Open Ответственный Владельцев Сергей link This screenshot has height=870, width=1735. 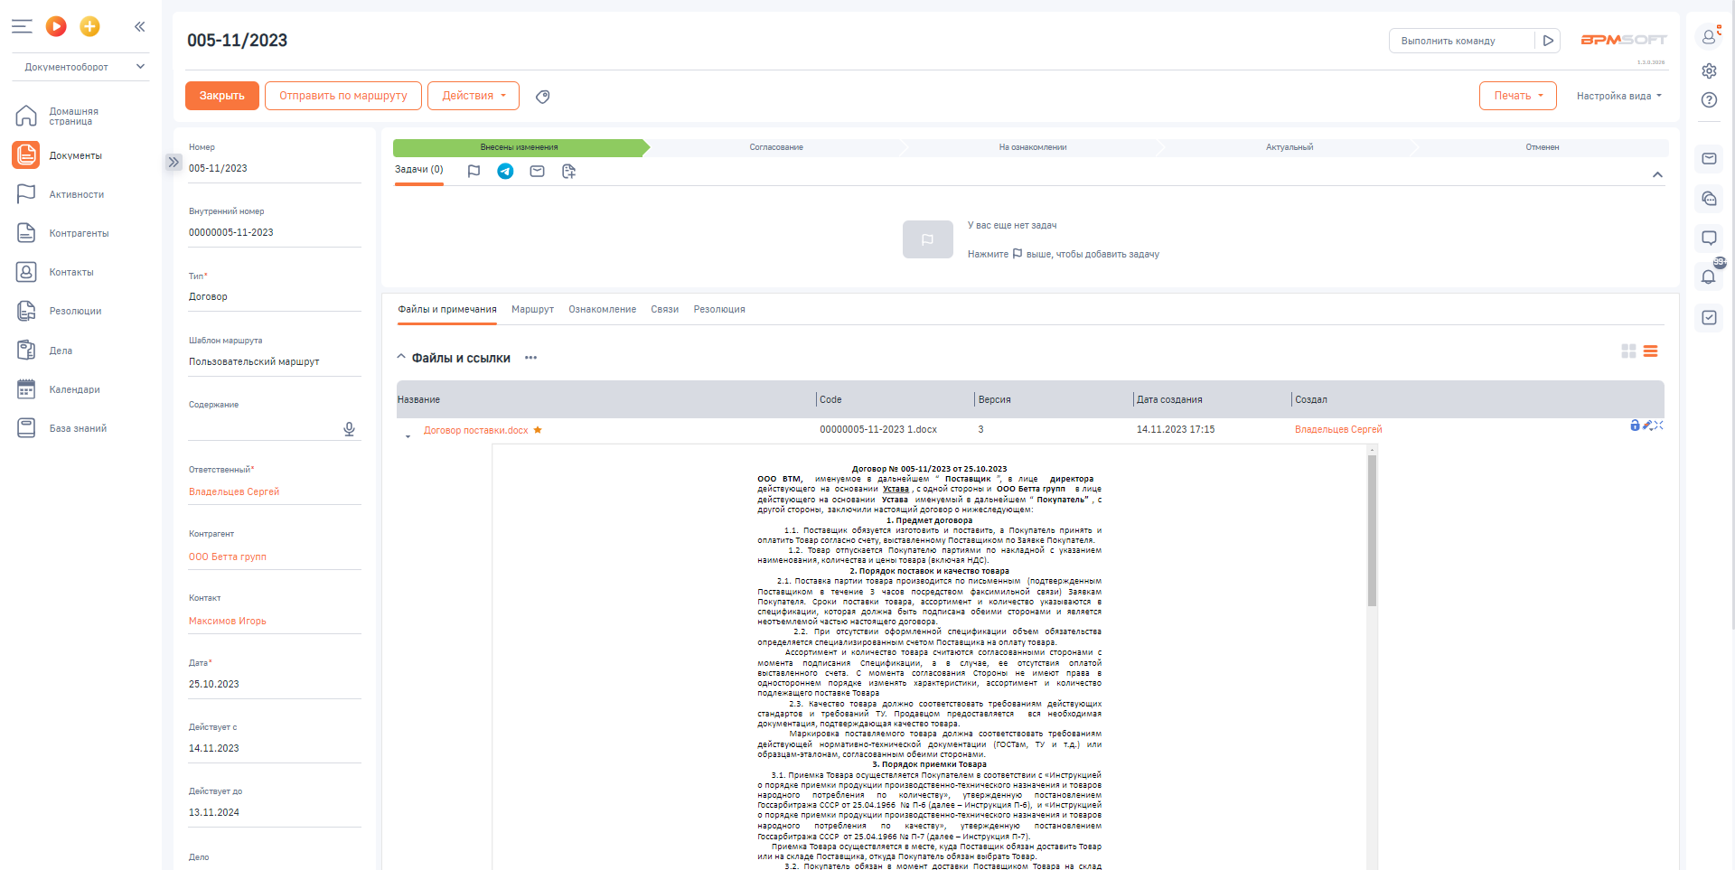pos(234,491)
